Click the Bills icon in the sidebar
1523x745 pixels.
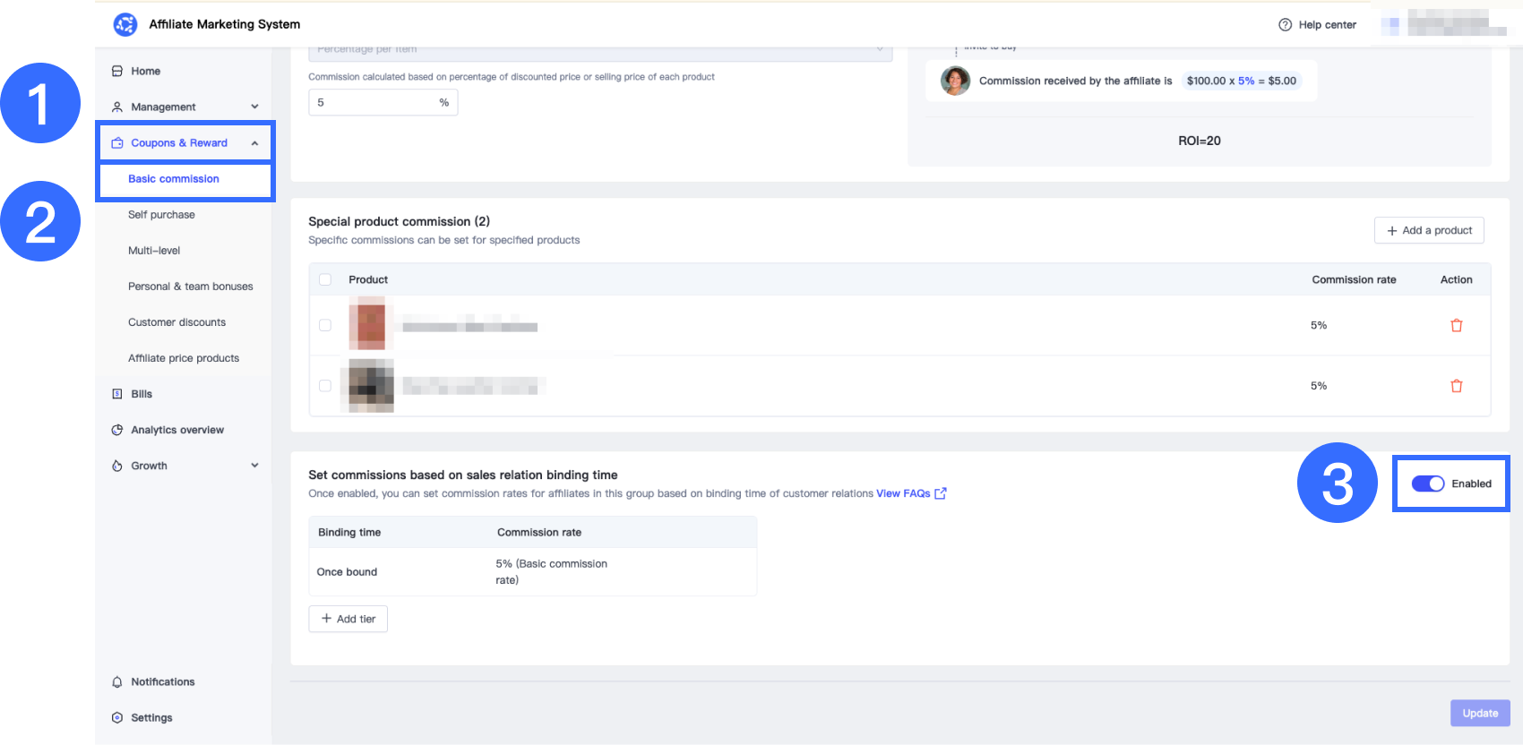coord(117,394)
